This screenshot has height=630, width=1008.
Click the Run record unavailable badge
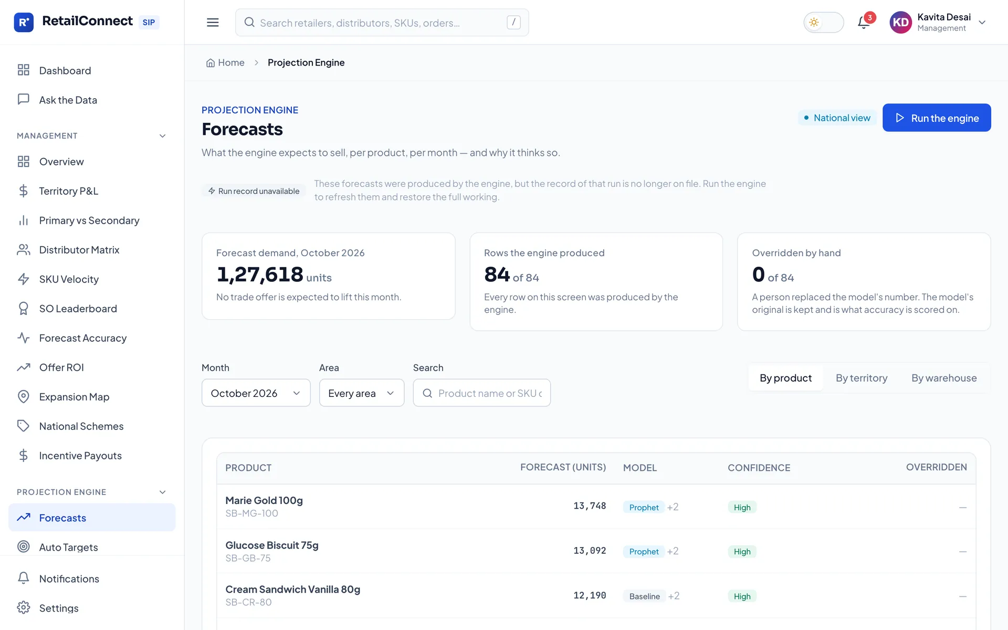click(x=254, y=191)
